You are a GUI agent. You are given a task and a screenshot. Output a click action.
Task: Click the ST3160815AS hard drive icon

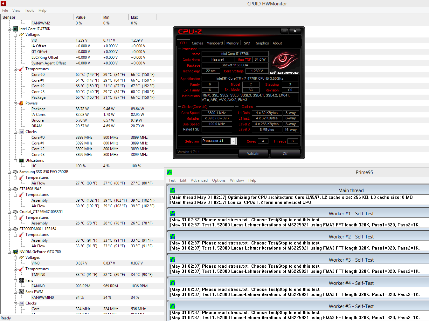(15, 189)
